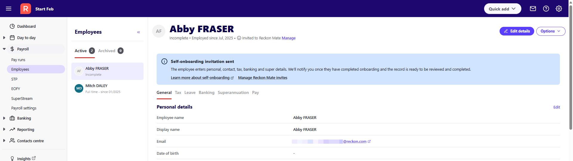Open the Options dropdown
573x161 pixels.
pyautogui.click(x=551, y=31)
